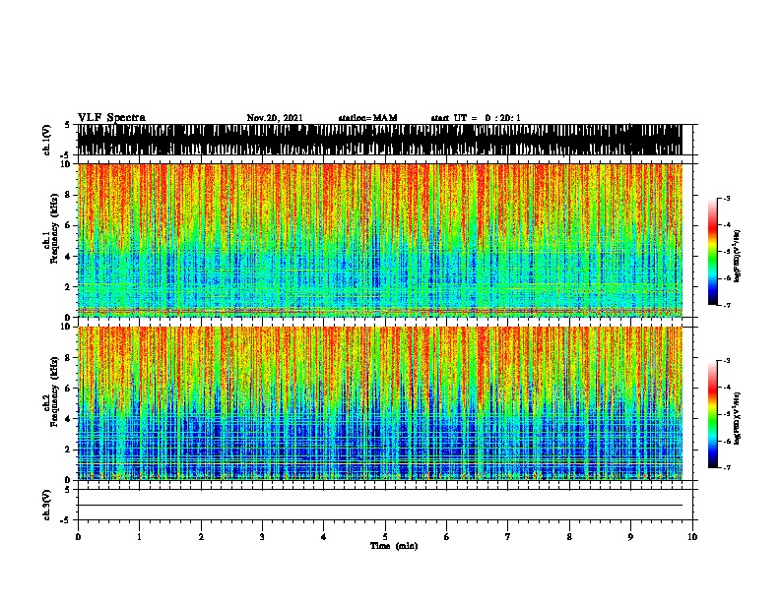Click the "ch.1(V)" axis label of the waveform panel
This screenshot has width=780, height=602.
click(47, 140)
